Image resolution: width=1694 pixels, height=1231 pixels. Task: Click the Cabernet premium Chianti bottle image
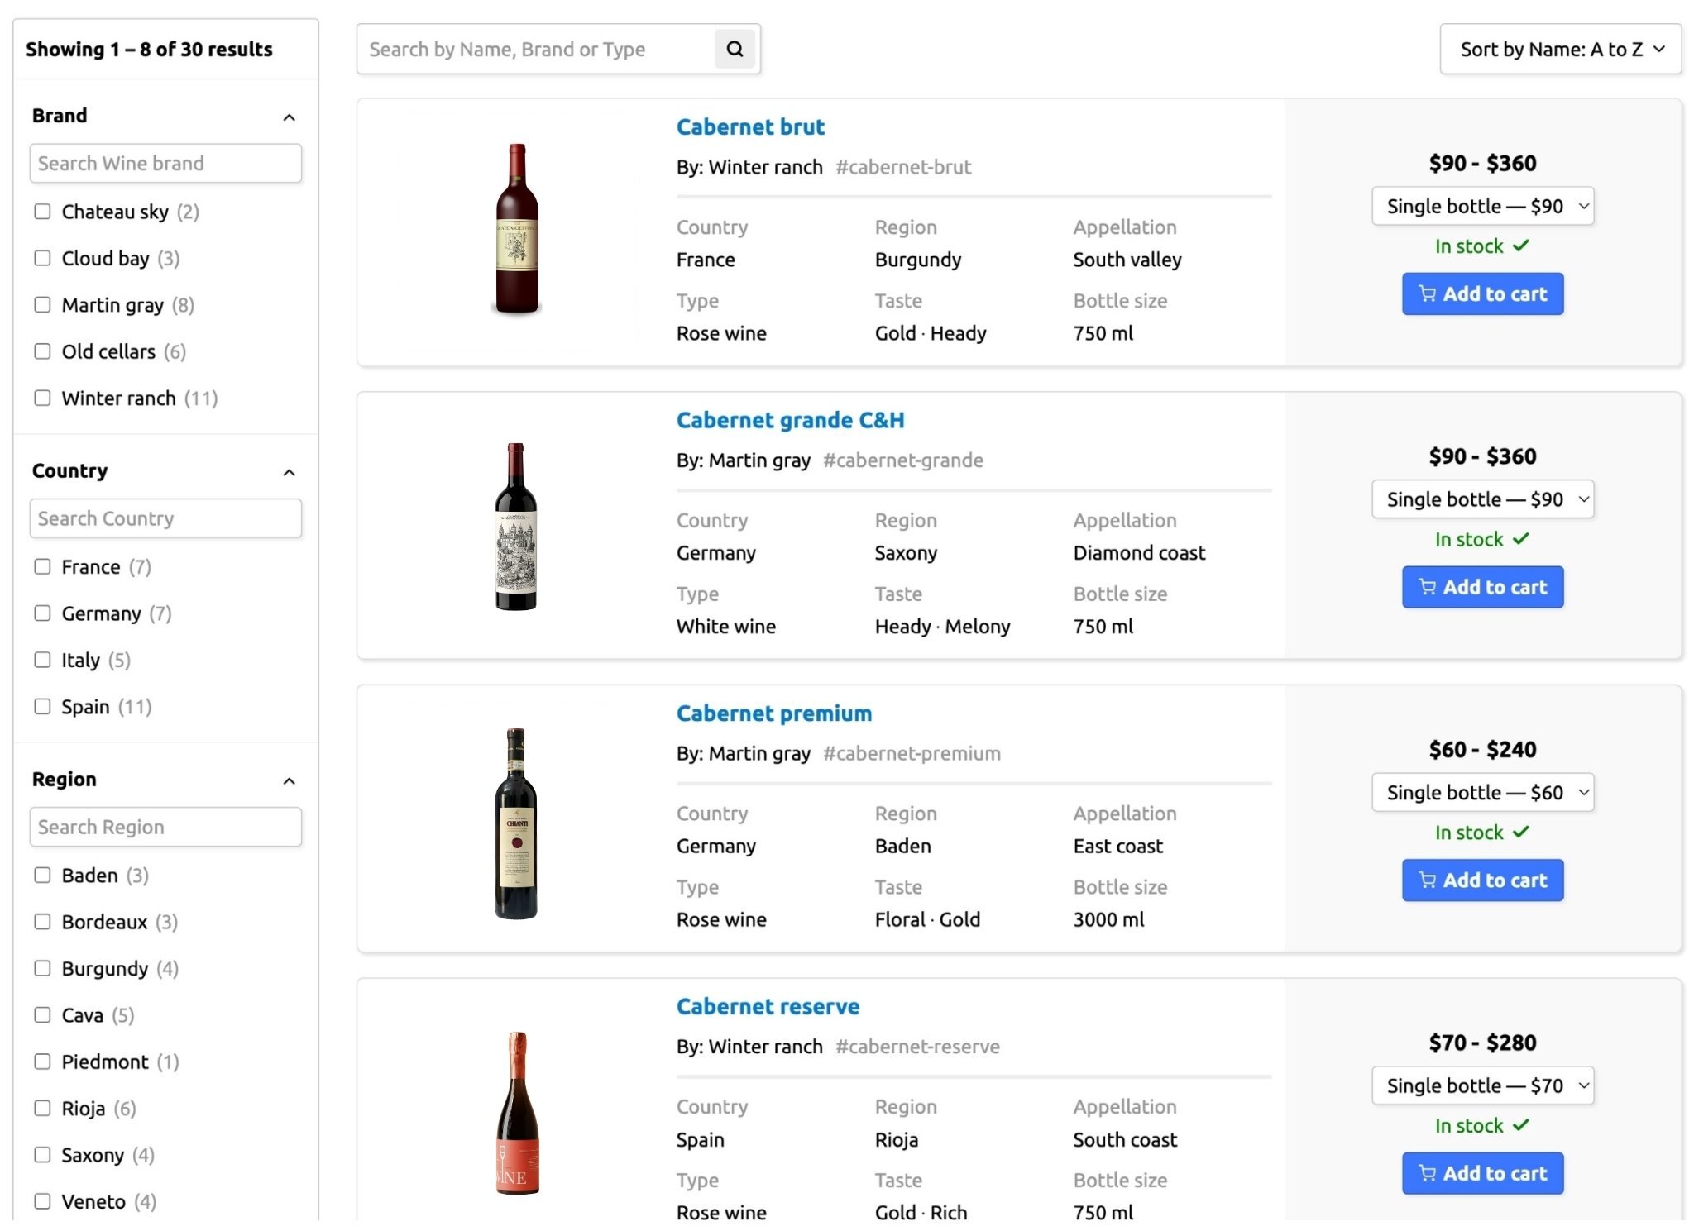516,823
